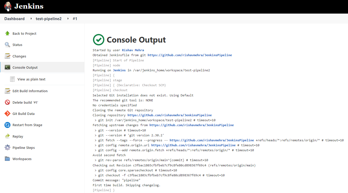Viewport: 348px width, 193px height.
Task: Open GitHub link on the Obtained Jenkinsfile line
Action: (190, 55)
